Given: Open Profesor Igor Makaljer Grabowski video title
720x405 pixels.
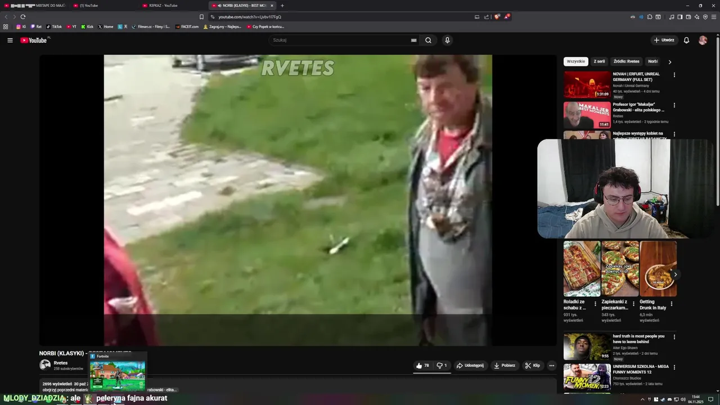Looking at the screenshot, I should (x=638, y=107).
